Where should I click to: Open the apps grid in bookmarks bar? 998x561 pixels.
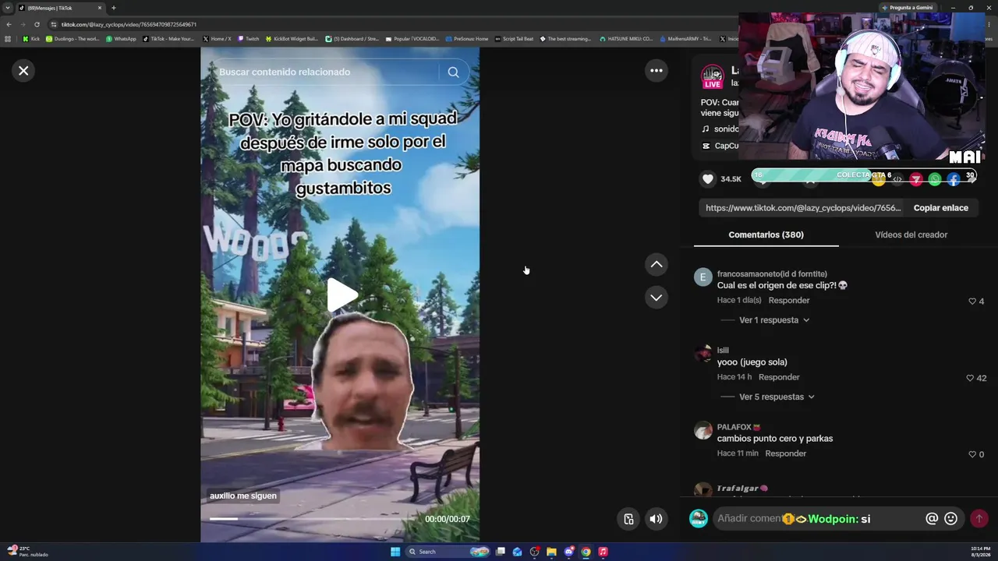pyautogui.click(x=8, y=39)
